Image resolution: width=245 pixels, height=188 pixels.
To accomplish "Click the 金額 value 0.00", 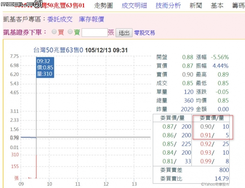I will tap(223, 109).
